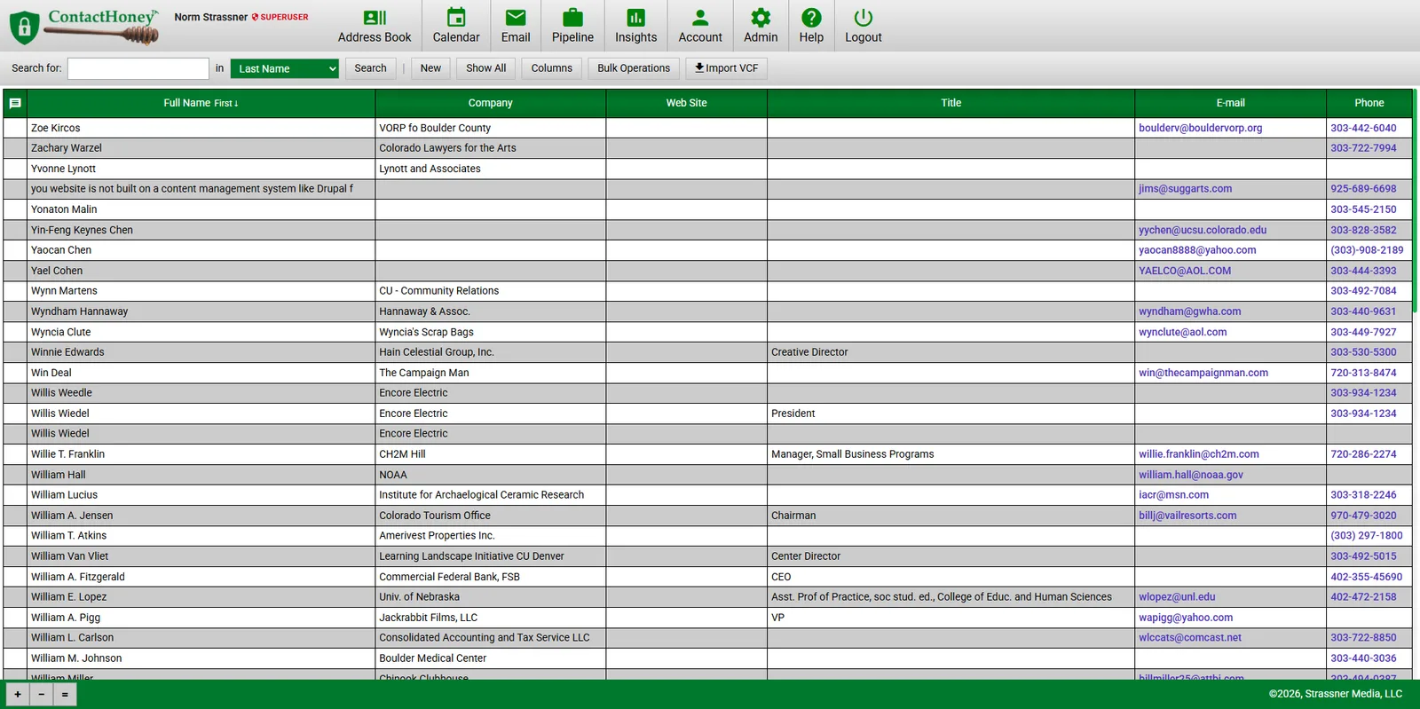This screenshot has height=709, width=1420.
Task: Open the Columns chooser
Action: pyautogui.click(x=551, y=68)
